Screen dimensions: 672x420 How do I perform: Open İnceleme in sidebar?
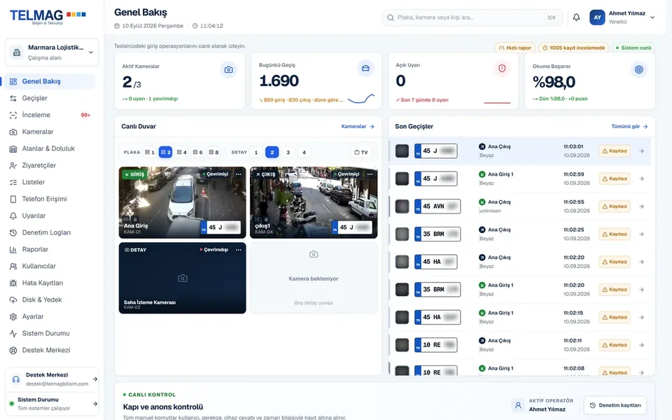point(49,115)
